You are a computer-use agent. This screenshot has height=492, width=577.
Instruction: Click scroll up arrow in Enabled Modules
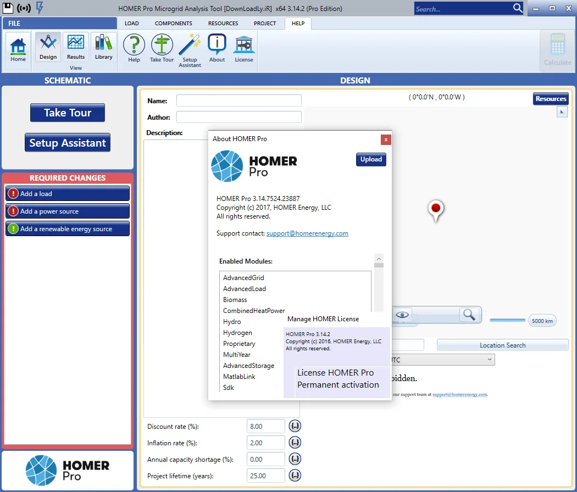pos(379,259)
